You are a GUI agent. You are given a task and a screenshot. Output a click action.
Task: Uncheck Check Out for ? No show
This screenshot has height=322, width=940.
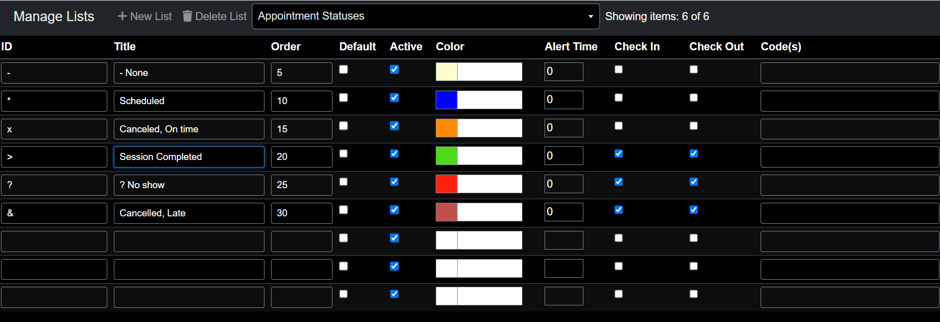(x=694, y=182)
